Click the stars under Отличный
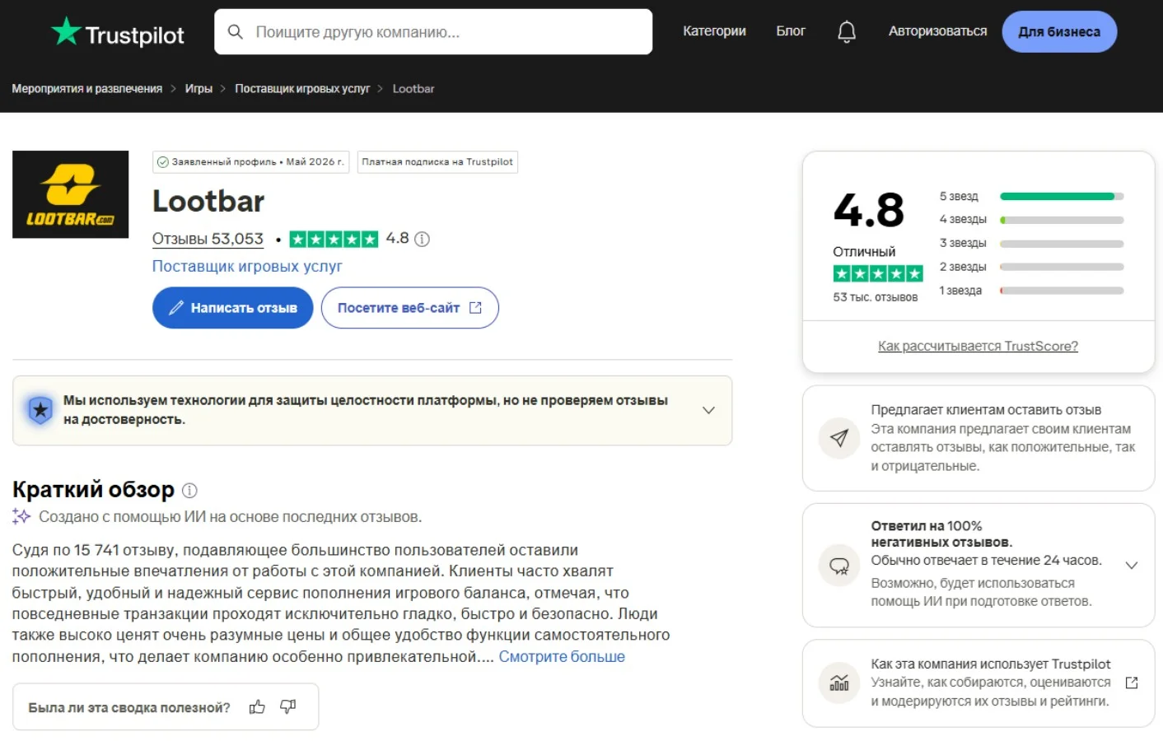The image size is (1163, 755). tap(878, 273)
